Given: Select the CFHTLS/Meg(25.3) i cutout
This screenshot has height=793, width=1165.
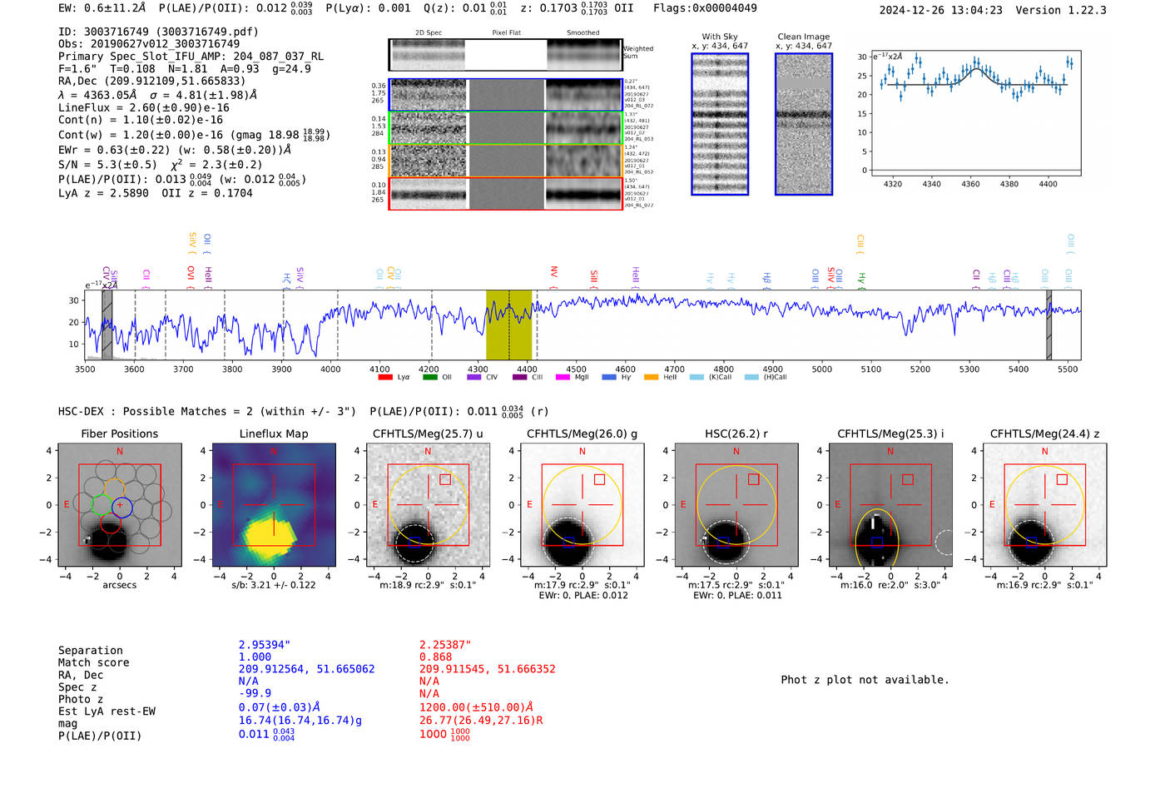Looking at the screenshot, I should pyautogui.click(x=890, y=505).
